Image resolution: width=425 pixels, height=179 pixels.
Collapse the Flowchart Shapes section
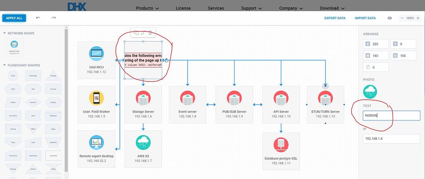(5, 65)
